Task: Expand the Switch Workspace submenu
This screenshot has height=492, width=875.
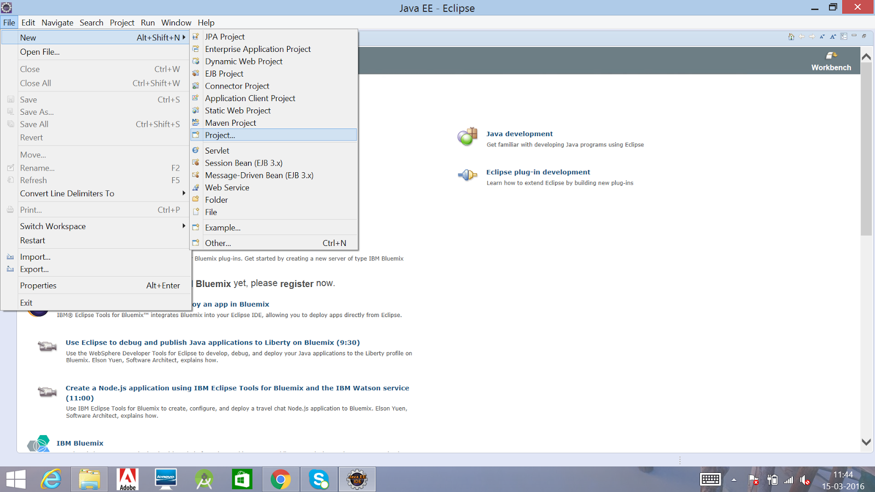Action: 184,226
